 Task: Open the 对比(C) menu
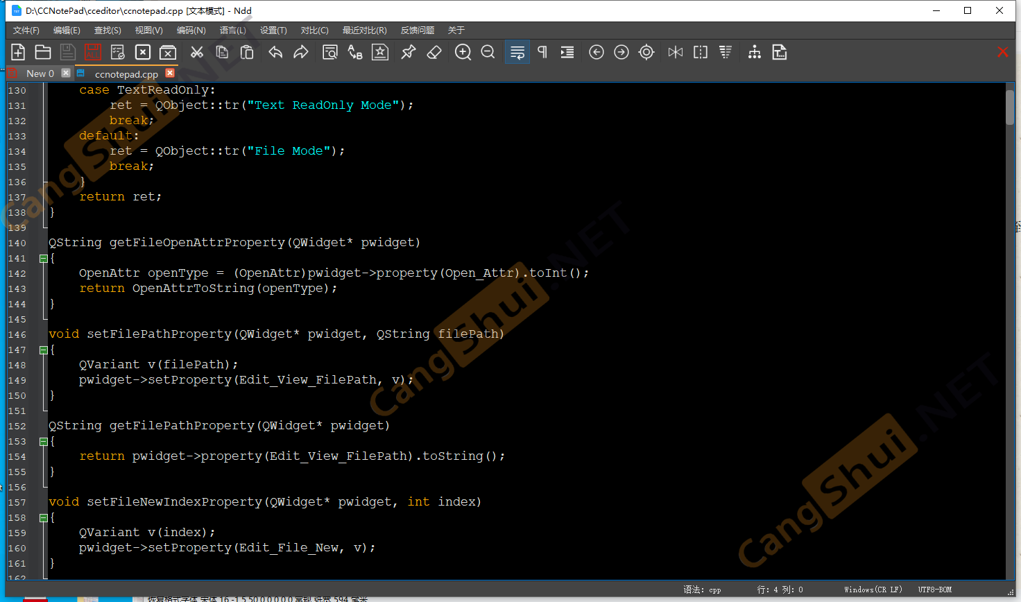(314, 31)
